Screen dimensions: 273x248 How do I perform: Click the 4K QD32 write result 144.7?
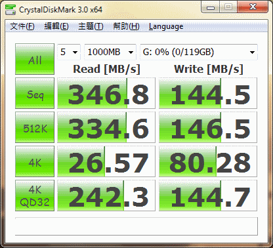point(208,196)
